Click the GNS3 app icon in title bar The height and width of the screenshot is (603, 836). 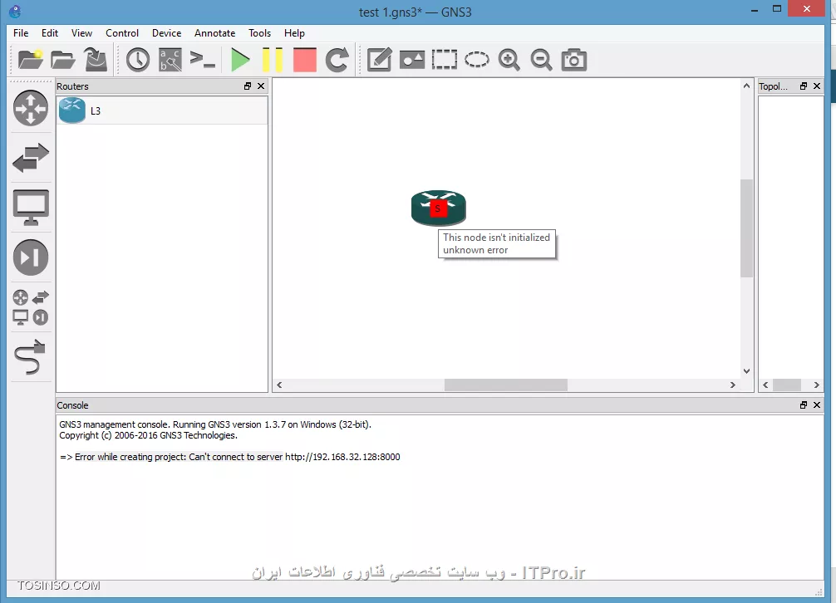(x=15, y=11)
